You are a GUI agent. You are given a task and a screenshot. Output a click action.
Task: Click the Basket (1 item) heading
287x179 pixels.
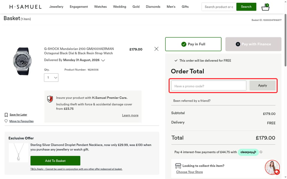[17, 18]
